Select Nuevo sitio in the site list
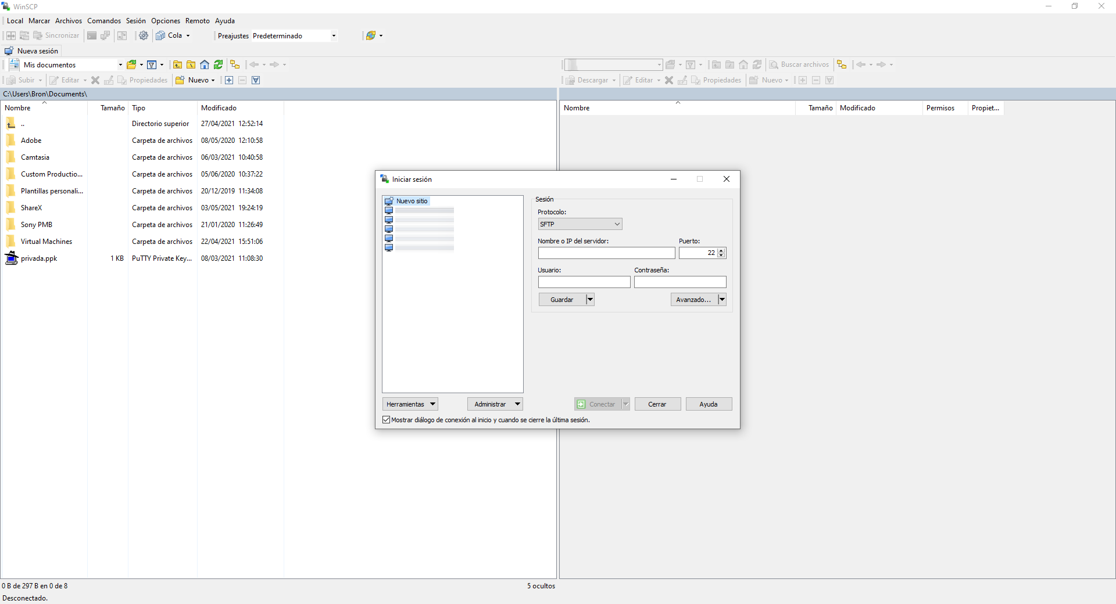 pyautogui.click(x=412, y=201)
